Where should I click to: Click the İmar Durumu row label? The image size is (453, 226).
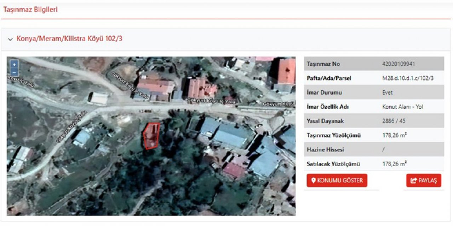pyautogui.click(x=320, y=93)
